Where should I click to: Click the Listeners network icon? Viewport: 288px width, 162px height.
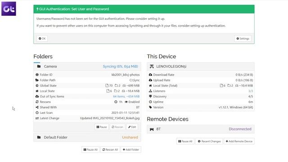(x=150, y=91)
